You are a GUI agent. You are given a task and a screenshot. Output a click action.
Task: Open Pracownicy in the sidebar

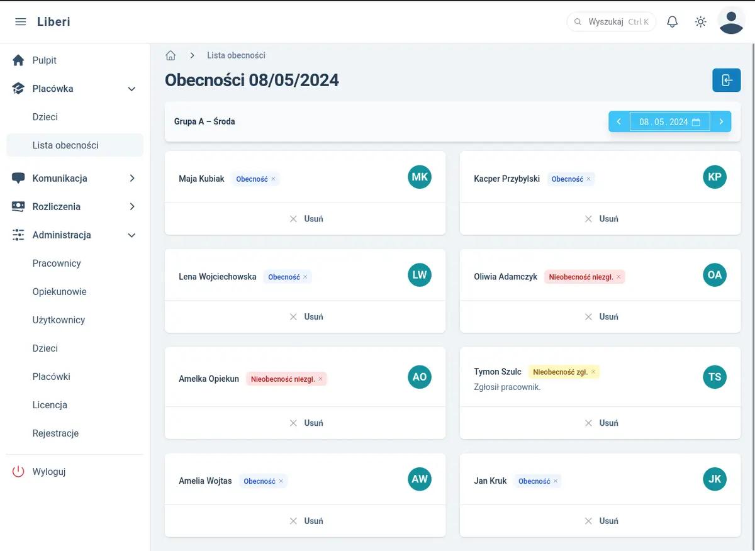(57, 264)
